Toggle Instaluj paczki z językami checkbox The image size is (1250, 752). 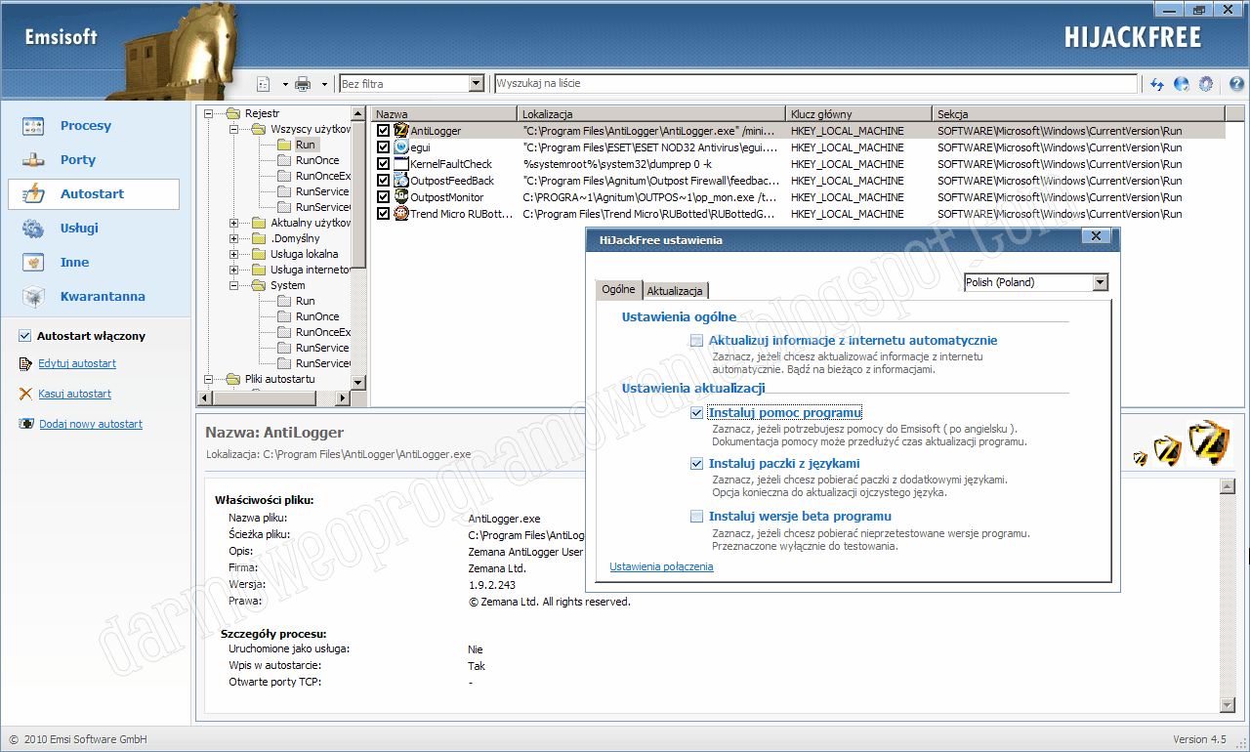point(696,464)
